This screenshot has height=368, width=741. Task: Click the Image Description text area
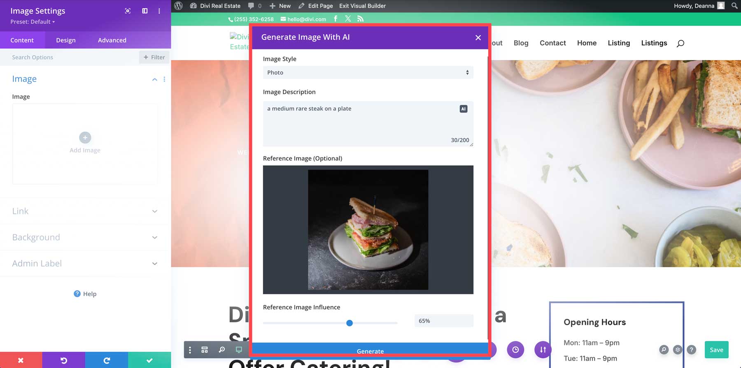368,124
